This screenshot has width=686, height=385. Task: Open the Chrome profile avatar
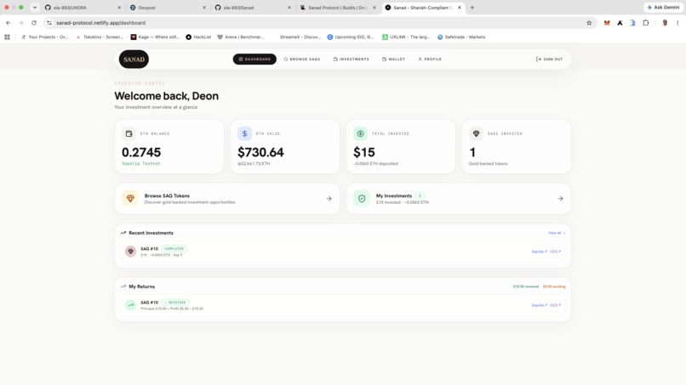tap(665, 23)
